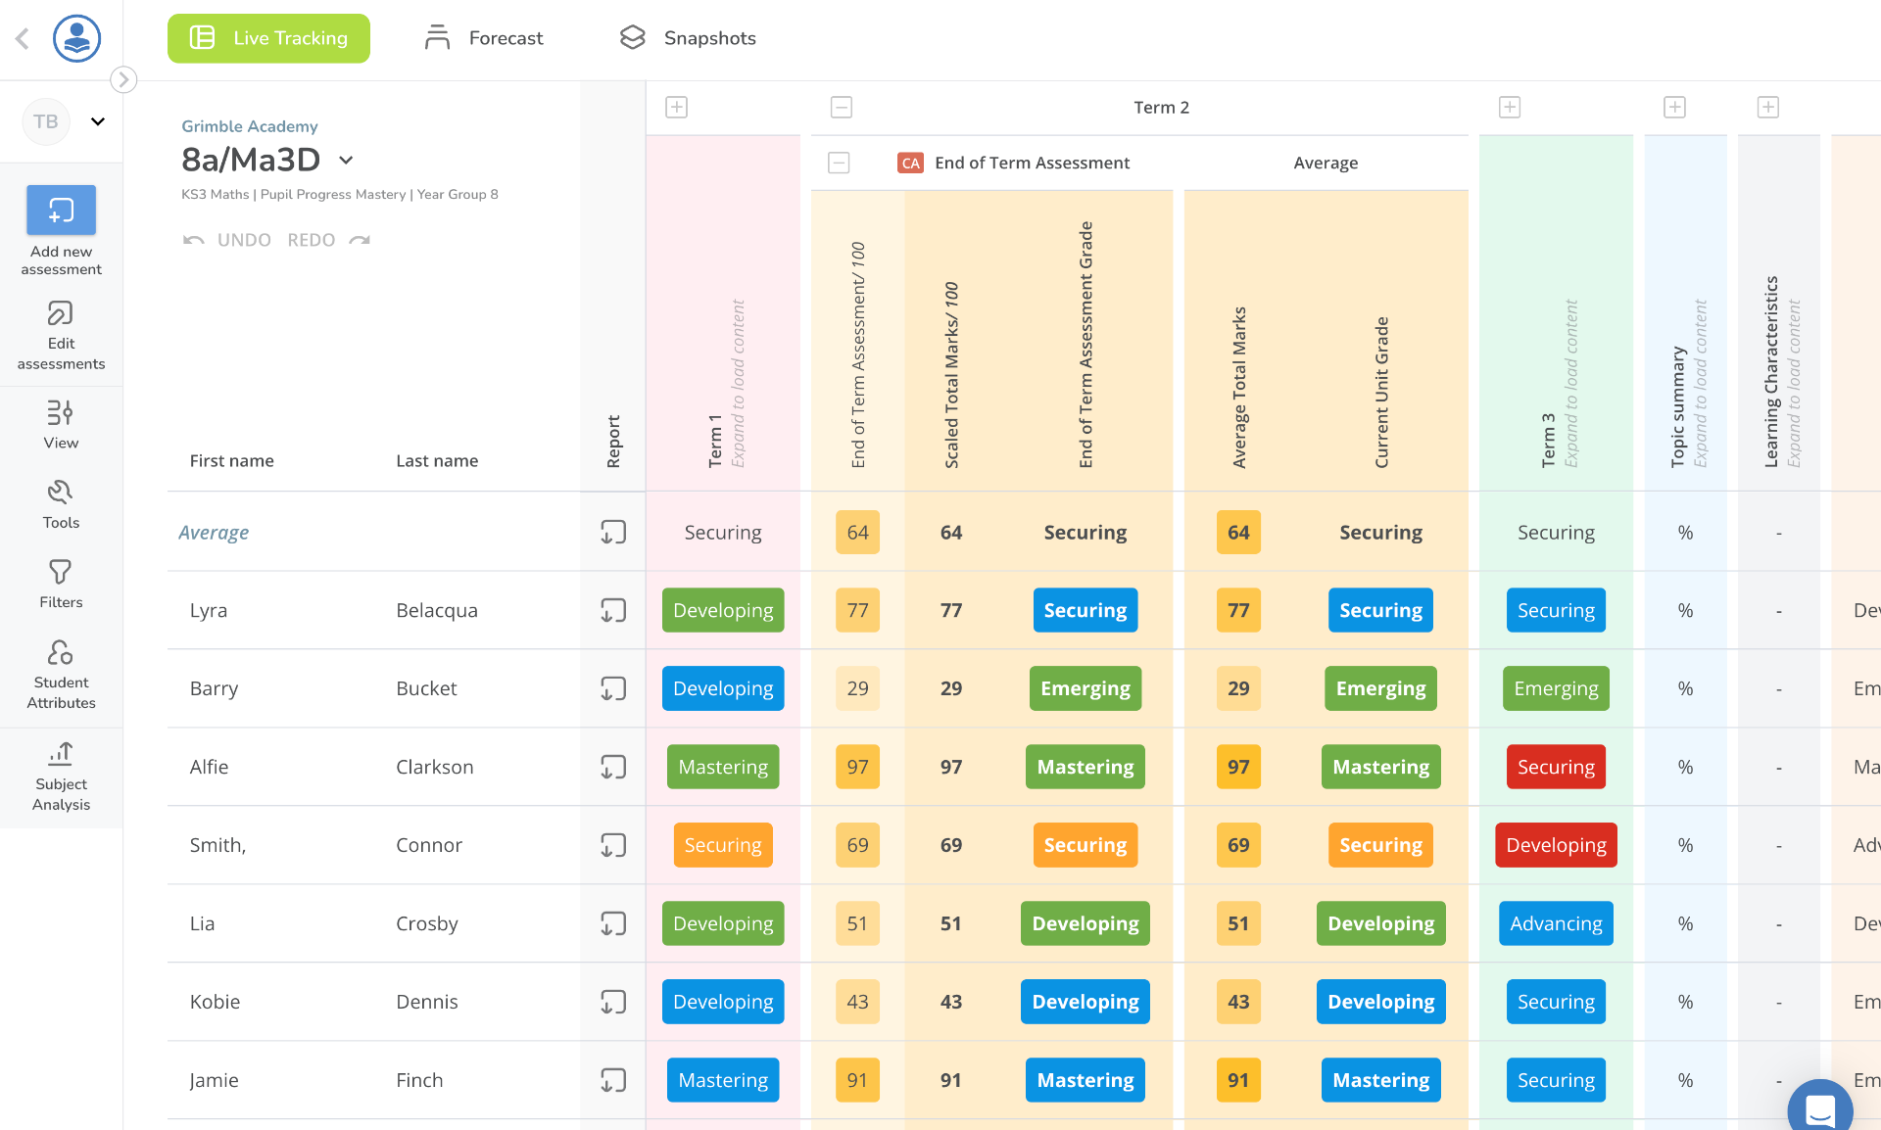Download the report for Lyra Belacqua

(613, 610)
